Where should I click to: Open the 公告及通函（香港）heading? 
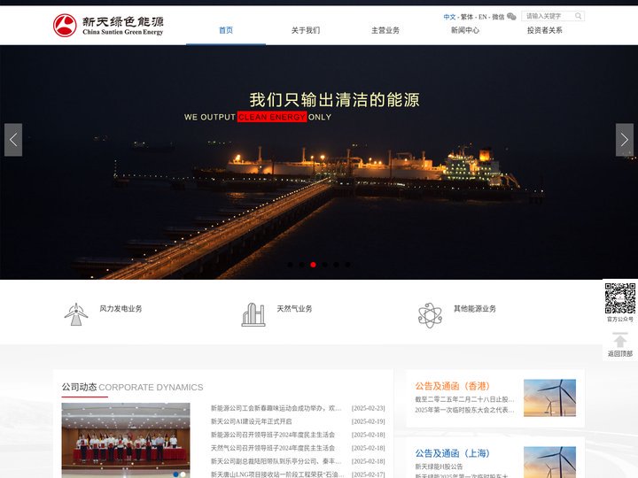point(453,386)
